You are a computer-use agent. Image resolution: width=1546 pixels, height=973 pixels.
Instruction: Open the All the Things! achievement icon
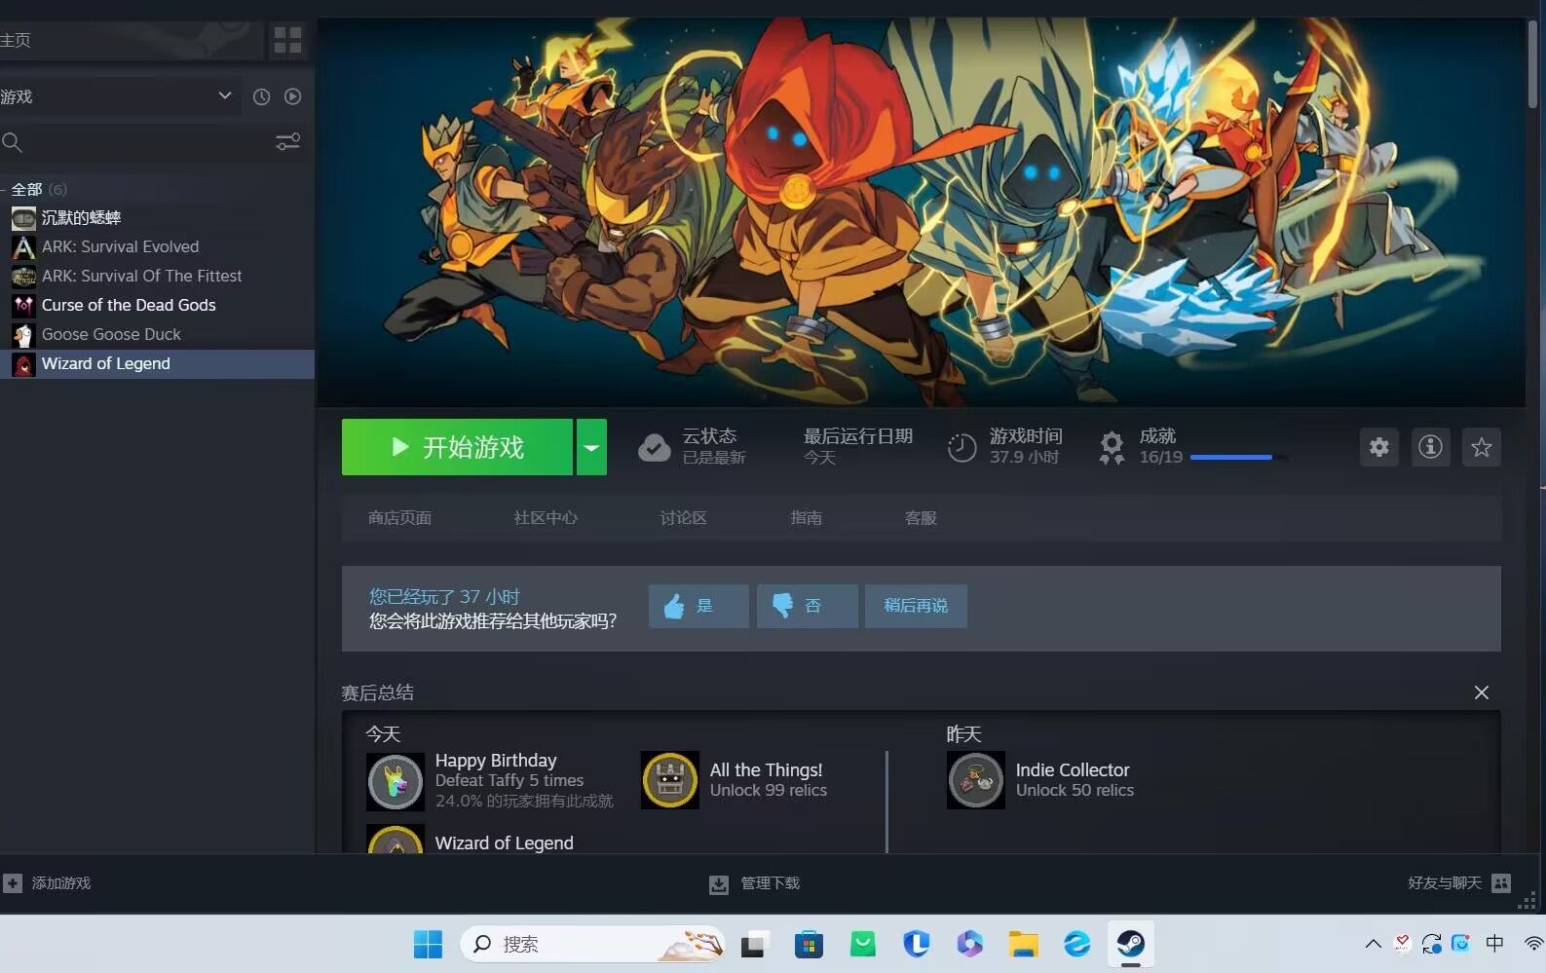[x=670, y=780]
